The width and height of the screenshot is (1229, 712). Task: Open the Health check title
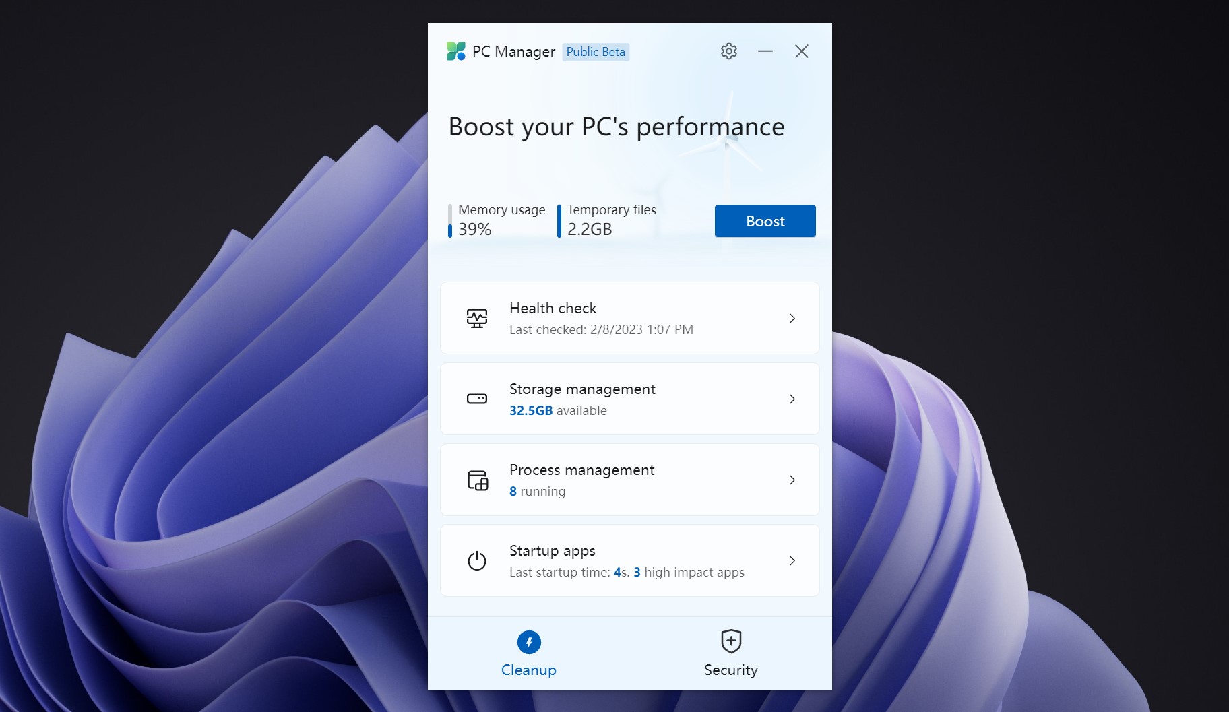point(553,308)
